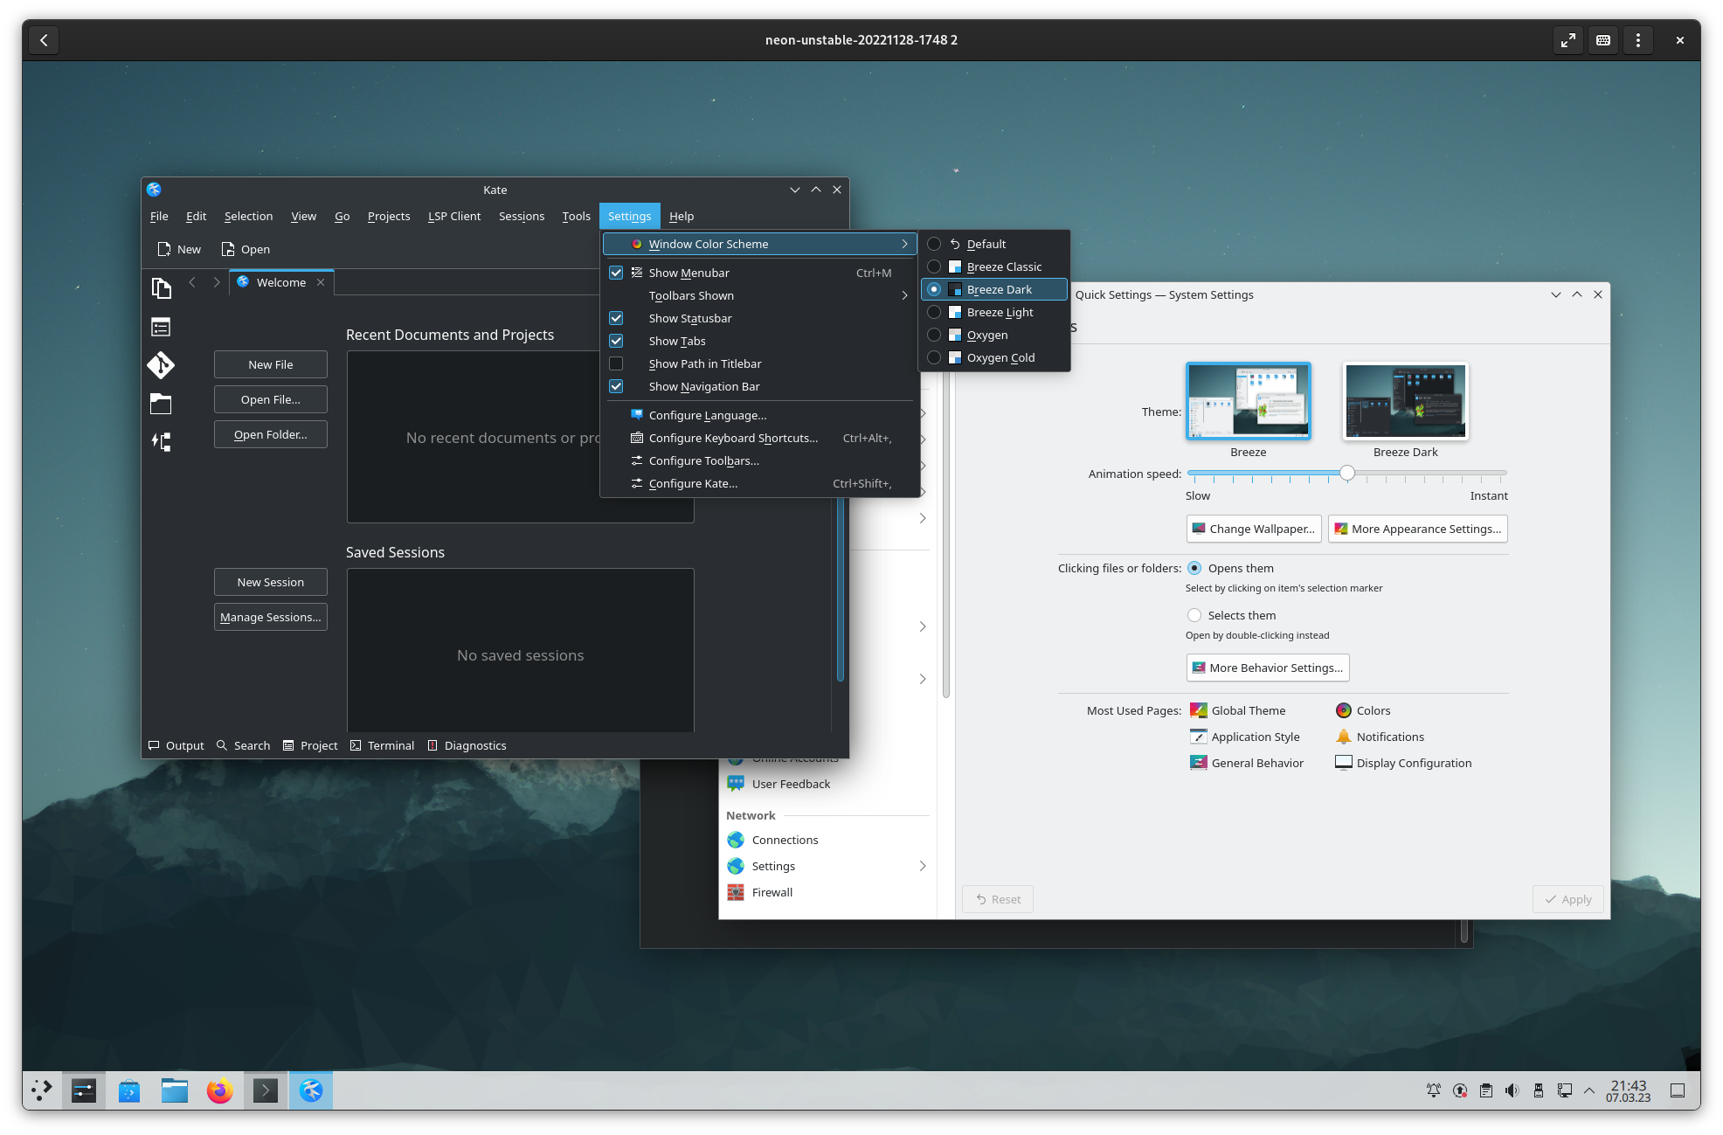Click the Animation speed slider handle
This screenshot has height=1135, width=1723.
(1347, 473)
